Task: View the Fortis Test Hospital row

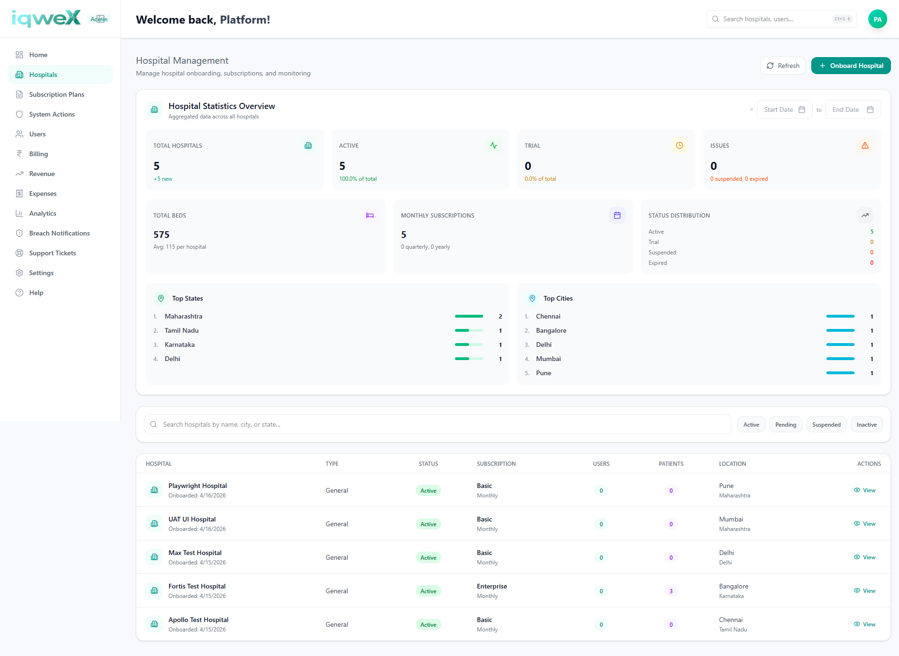Action: [865, 591]
